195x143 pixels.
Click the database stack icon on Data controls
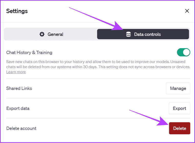[x=128, y=34]
